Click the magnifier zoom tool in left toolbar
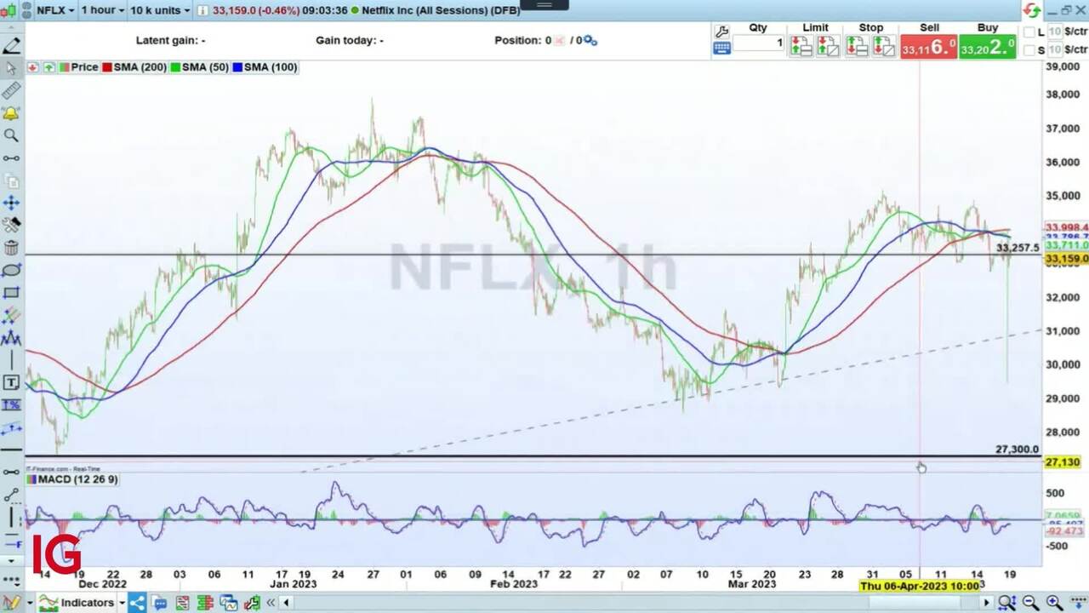The height and width of the screenshot is (613, 1089). click(12, 135)
